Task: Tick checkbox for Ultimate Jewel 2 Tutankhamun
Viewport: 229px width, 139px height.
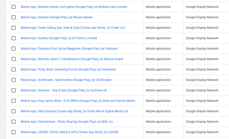Action: 14,59
